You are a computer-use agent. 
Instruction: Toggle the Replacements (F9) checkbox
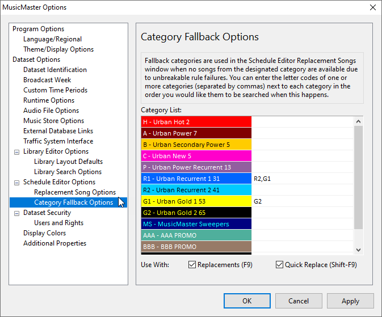coord(192,265)
